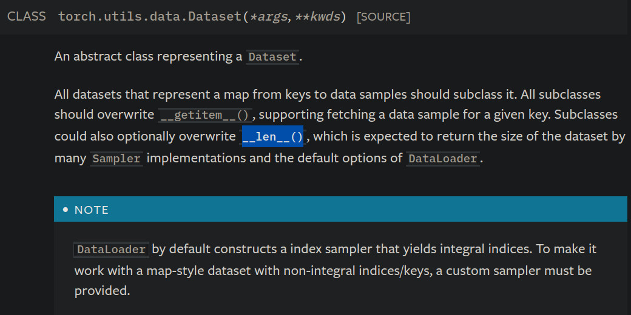Image resolution: width=631 pixels, height=315 pixels.
Task: Click Dataset code in the first sentence
Action: pyautogui.click(x=272, y=57)
